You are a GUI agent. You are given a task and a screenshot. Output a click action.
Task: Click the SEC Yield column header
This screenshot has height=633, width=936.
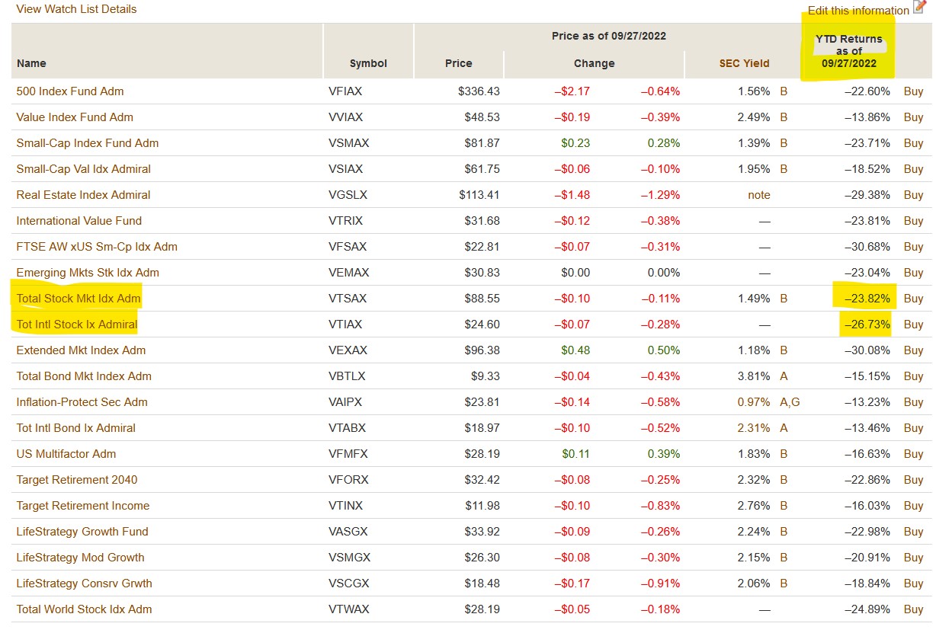(744, 63)
